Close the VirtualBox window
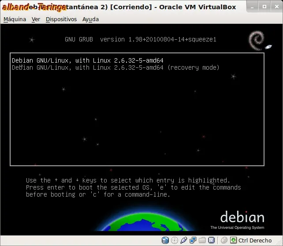The height and width of the screenshot is (246, 283). 277,7
